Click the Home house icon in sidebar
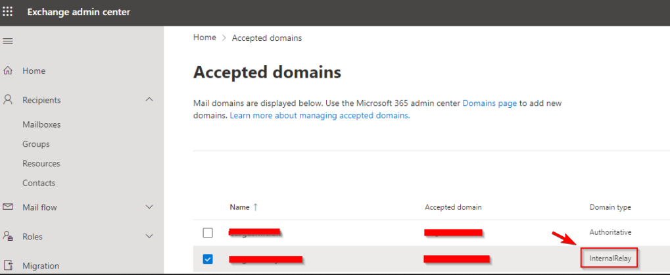 (x=9, y=70)
